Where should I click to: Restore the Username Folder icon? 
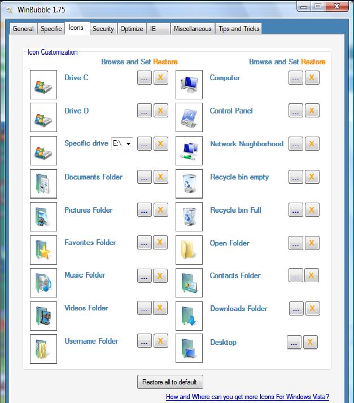pyautogui.click(x=161, y=341)
